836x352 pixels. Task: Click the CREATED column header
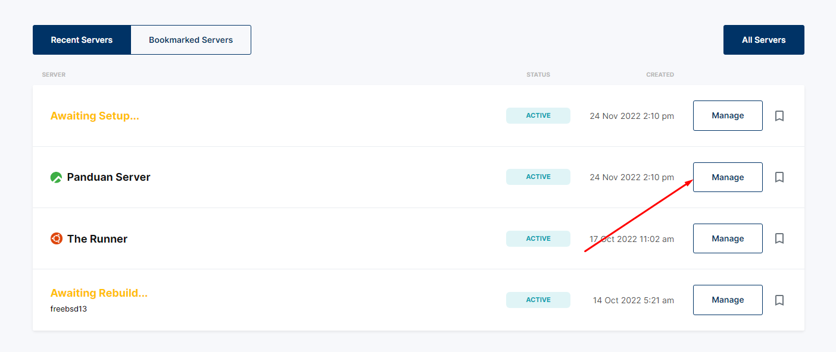660,74
